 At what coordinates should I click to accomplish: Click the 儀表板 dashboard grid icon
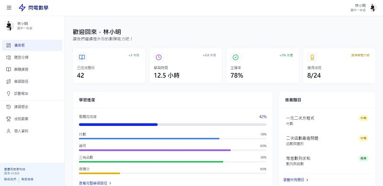click(x=9, y=45)
